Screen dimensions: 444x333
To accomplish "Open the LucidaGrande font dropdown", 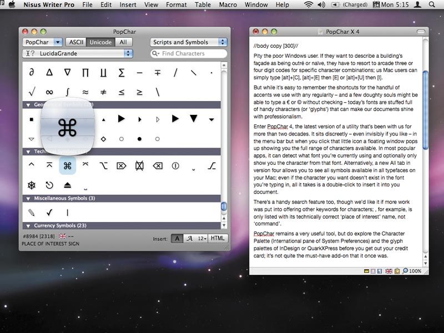I will coord(77,53).
